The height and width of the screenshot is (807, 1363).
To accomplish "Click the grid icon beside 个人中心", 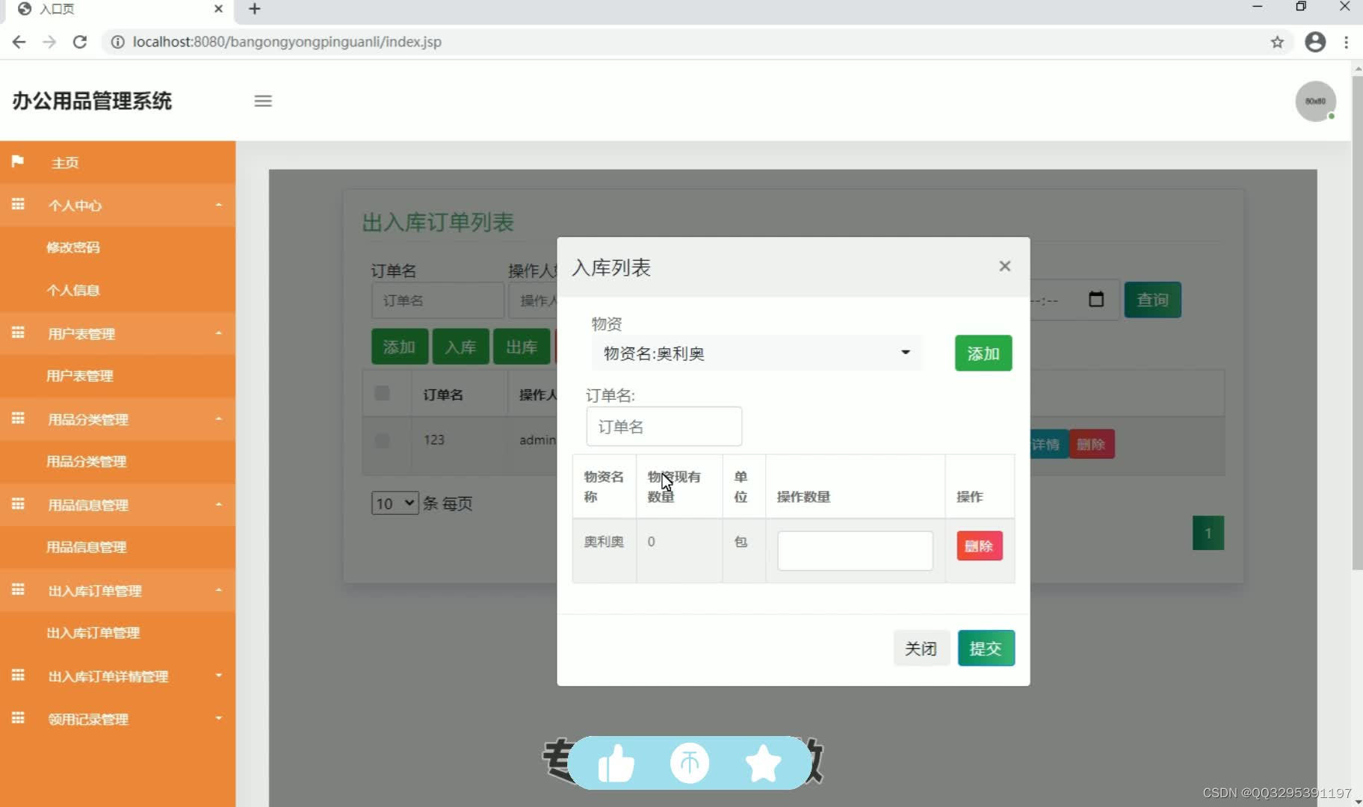I will tap(18, 204).
